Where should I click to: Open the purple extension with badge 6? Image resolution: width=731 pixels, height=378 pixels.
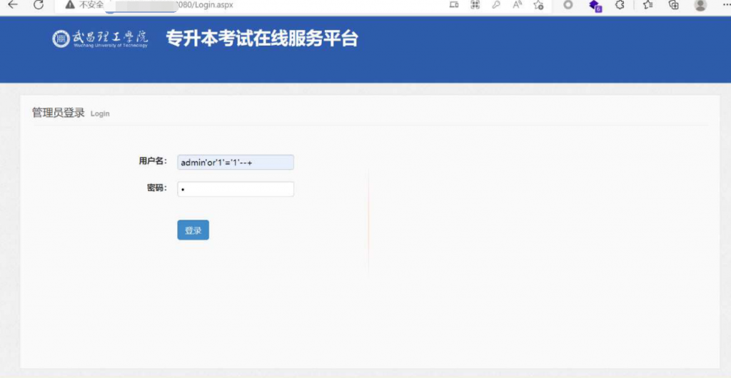tap(595, 6)
